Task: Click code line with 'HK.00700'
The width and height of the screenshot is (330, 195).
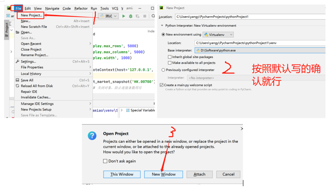Action: coord(124,82)
